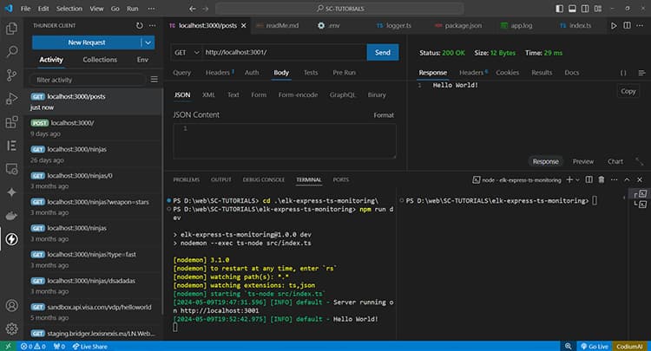Open the Terminal menu bar DEBUG CONSOLE tab
The width and height of the screenshot is (651, 351).
click(266, 179)
